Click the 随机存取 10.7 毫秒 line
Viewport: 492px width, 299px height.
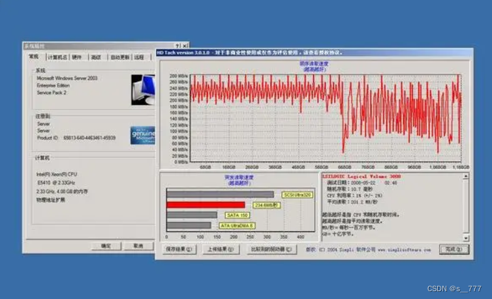click(x=350, y=189)
